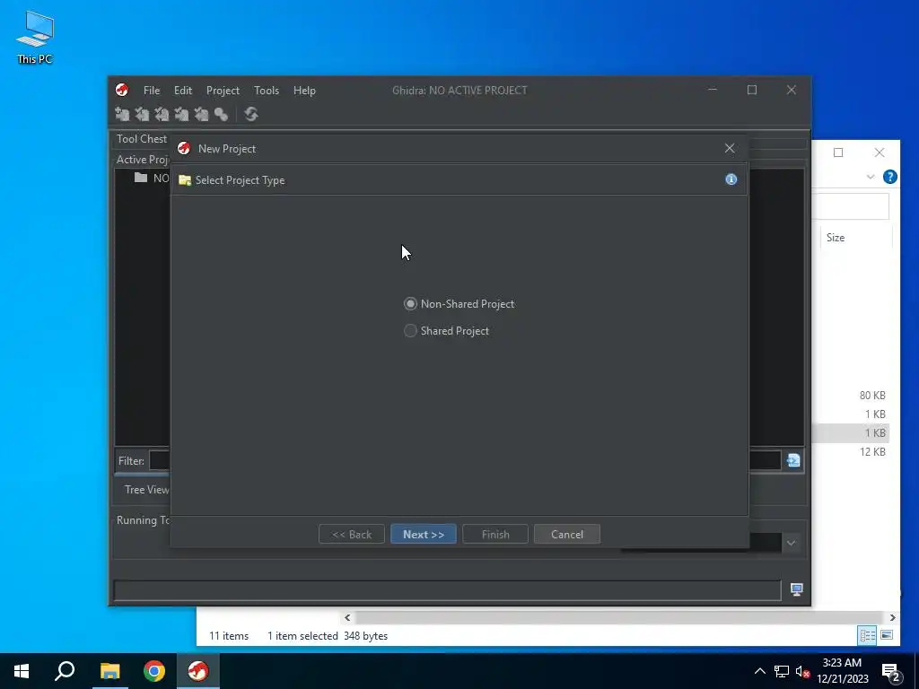Expand the File Explorer ribbon chevron
Viewport: 919px width, 689px height.
pos(871,177)
